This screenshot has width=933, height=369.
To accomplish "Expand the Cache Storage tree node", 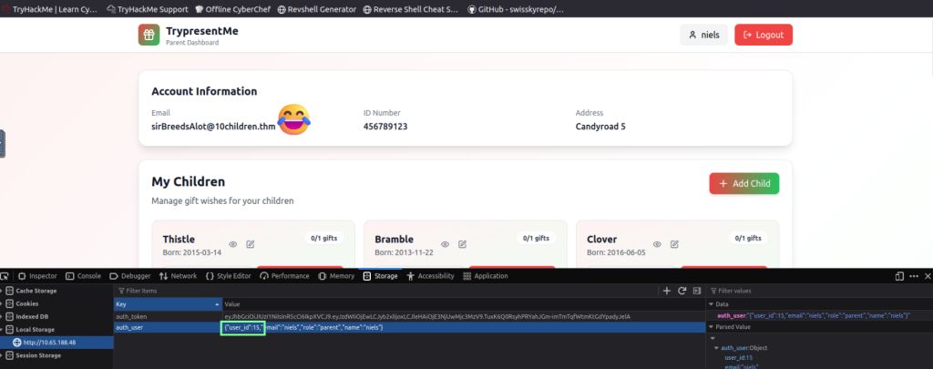I will coord(4,291).
